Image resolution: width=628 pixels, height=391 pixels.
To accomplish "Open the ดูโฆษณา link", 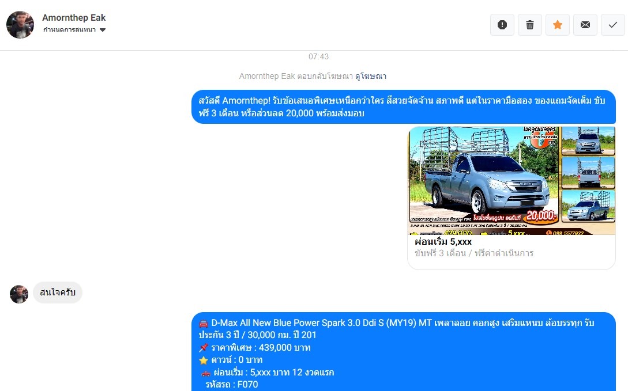I will pyautogui.click(x=370, y=76).
